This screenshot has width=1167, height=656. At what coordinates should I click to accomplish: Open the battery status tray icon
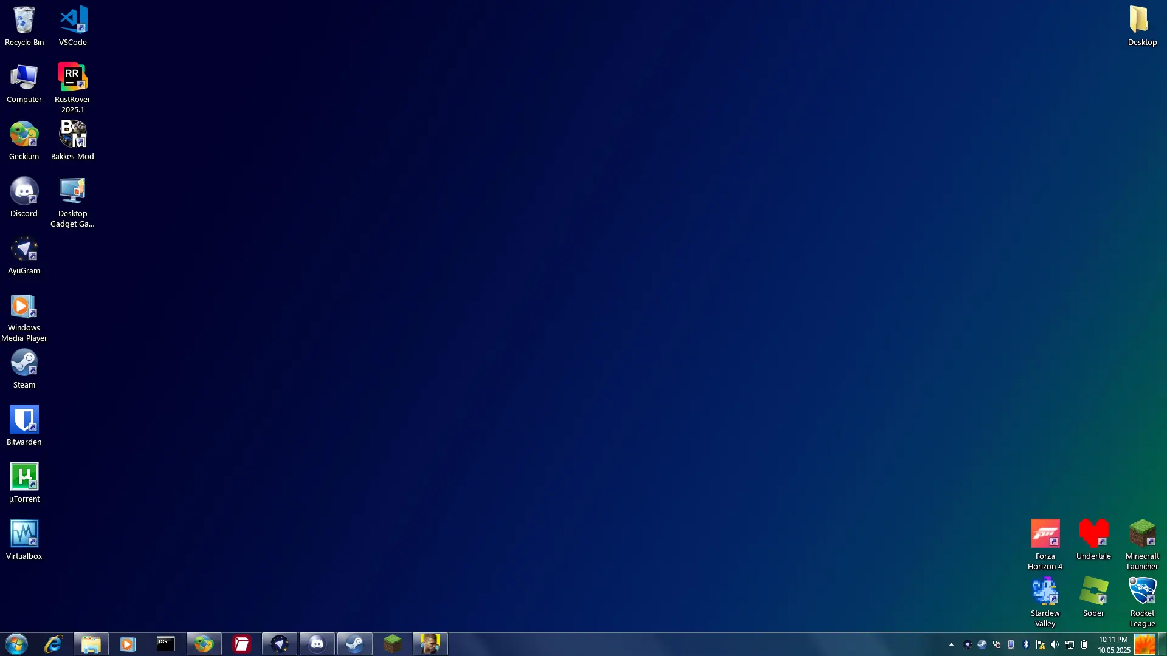click(1084, 644)
